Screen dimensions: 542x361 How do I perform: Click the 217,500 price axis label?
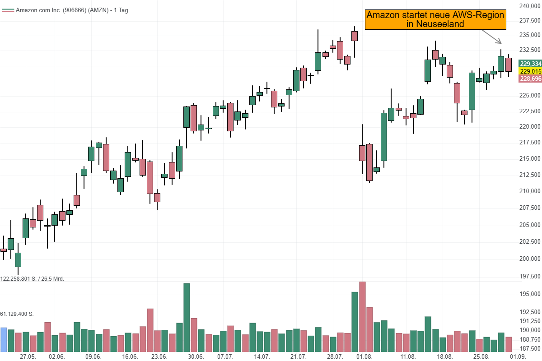[530, 143]
